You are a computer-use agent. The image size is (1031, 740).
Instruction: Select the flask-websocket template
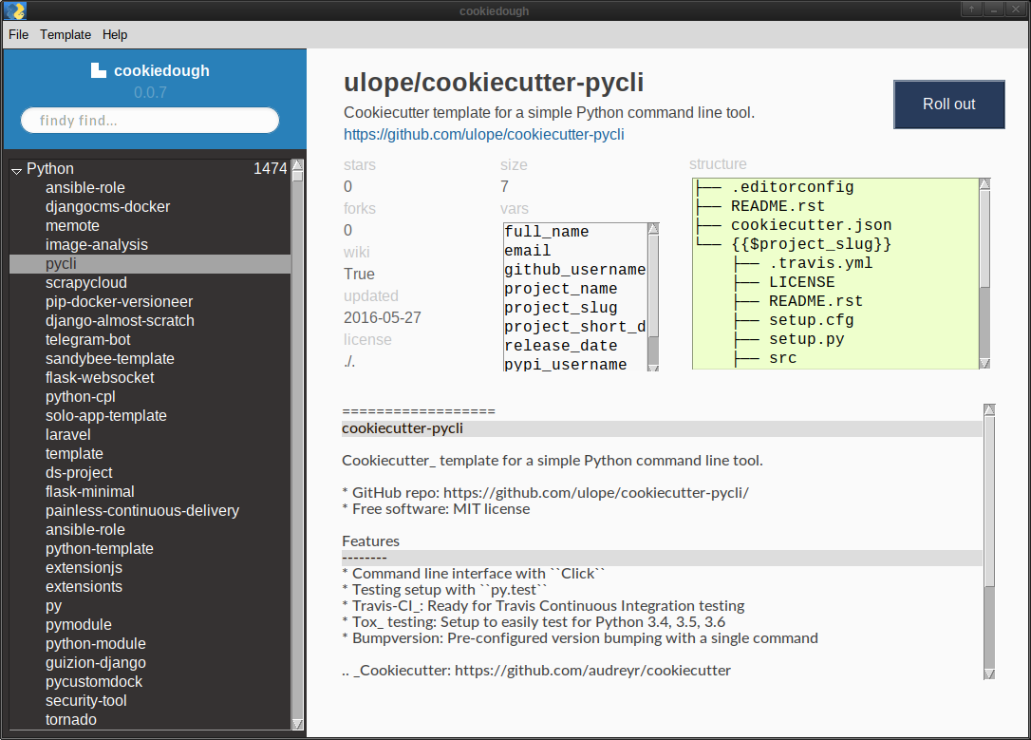pyautogui.click(x=100, y=378)
